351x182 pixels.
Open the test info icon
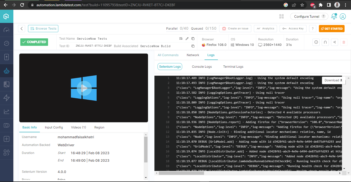[316, 42]
